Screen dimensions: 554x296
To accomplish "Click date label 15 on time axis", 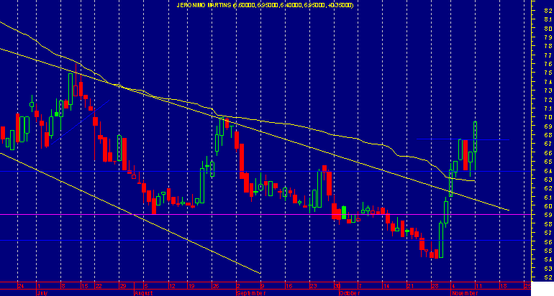I will point(84,286).
